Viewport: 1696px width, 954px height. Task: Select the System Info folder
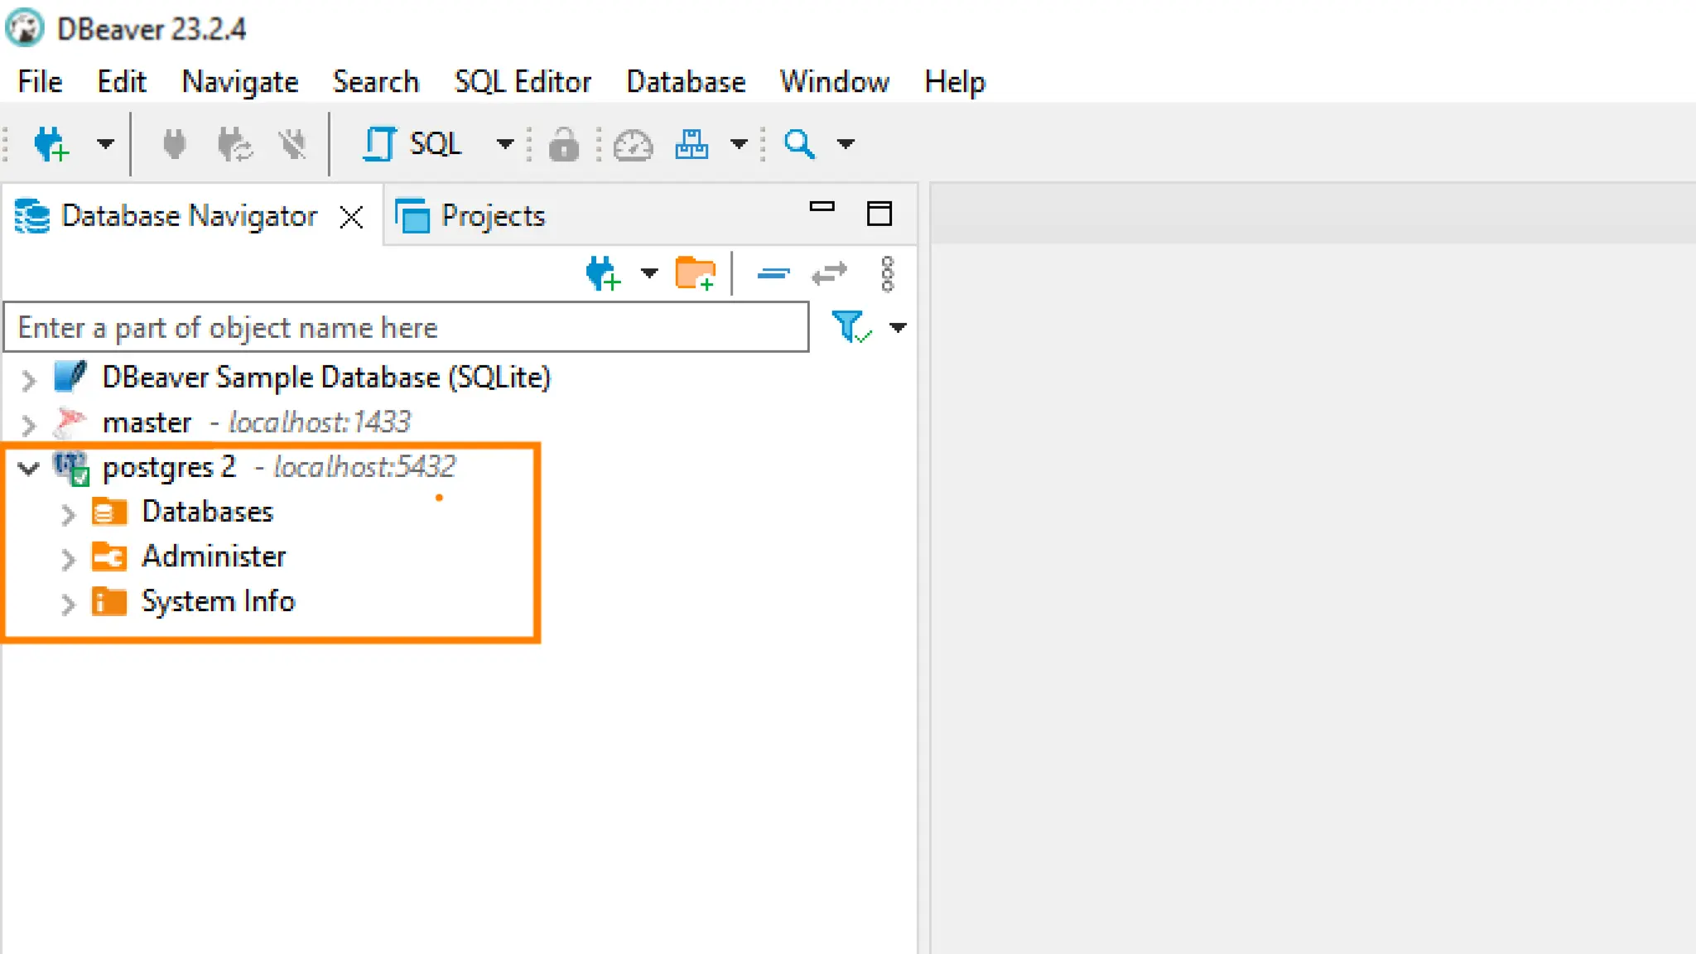pos(218,601)
